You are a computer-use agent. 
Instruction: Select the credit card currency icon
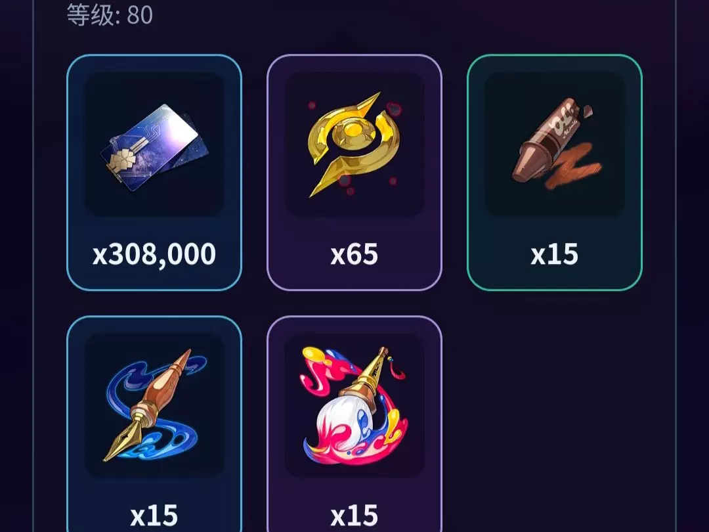click(154, 148)
